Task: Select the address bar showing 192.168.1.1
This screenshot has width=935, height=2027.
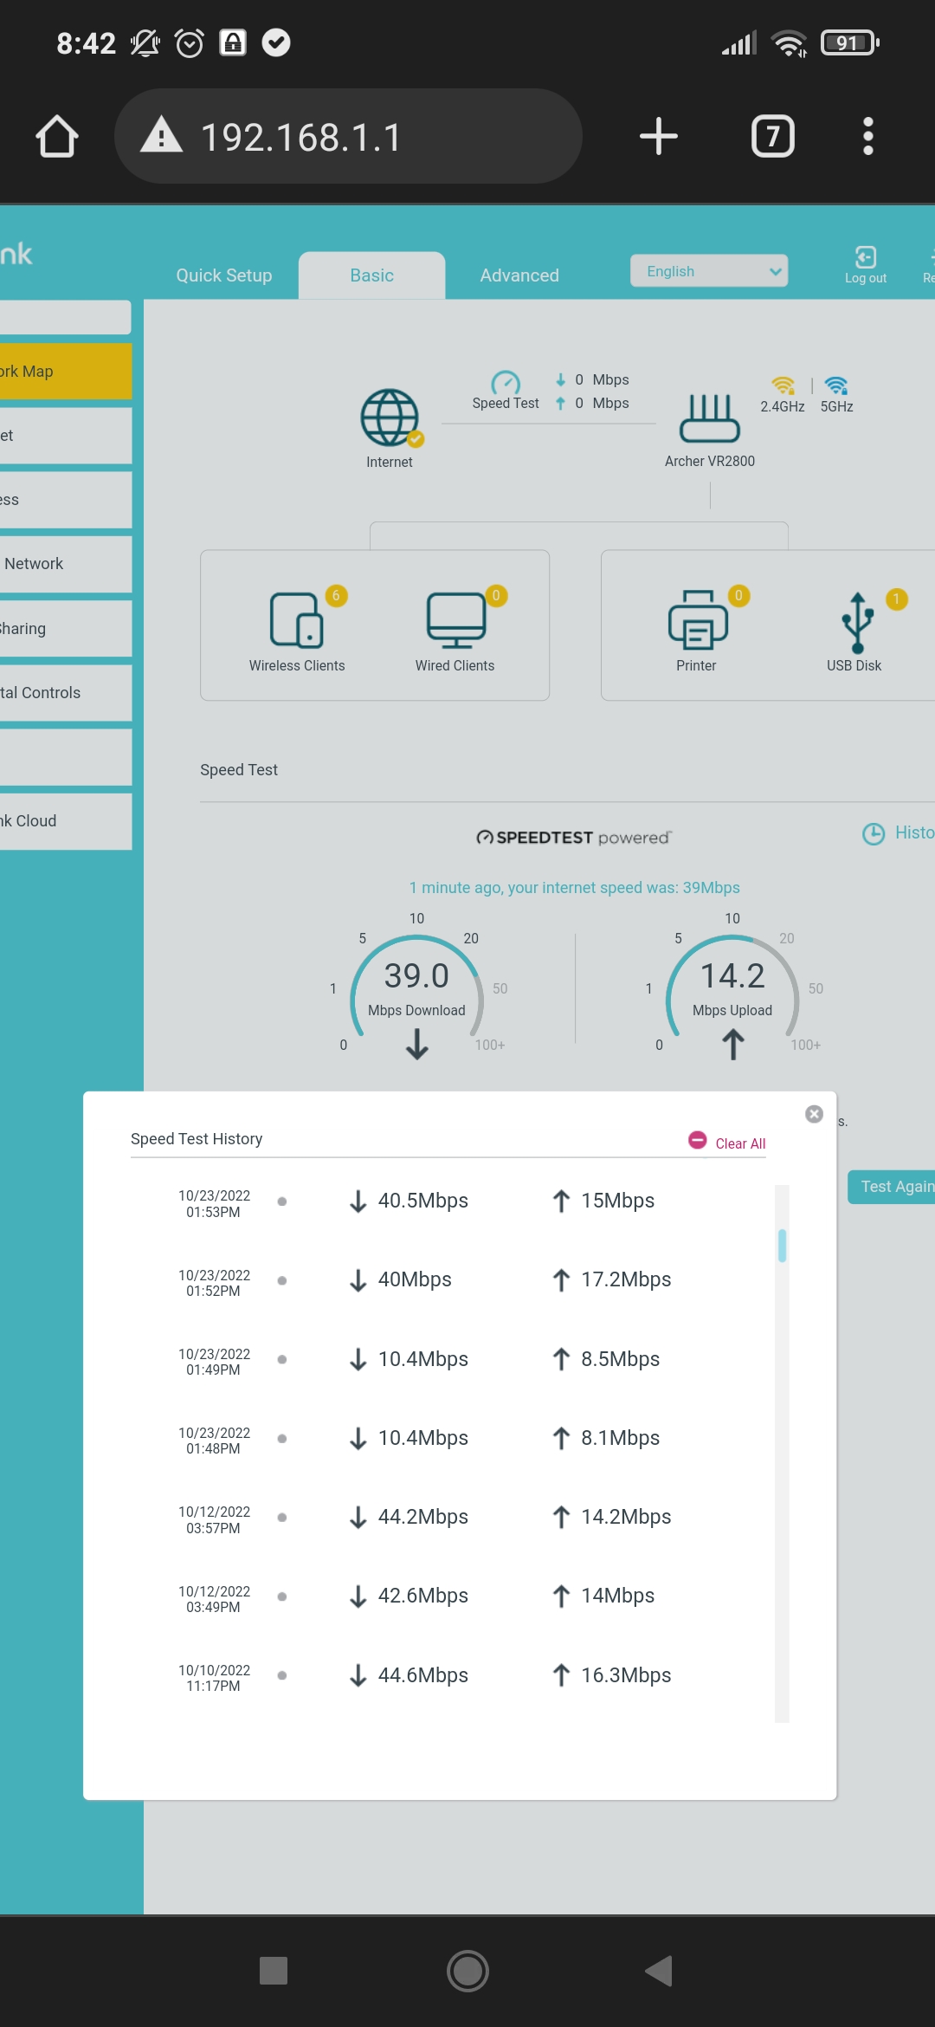Action: [x=348, y=136]
